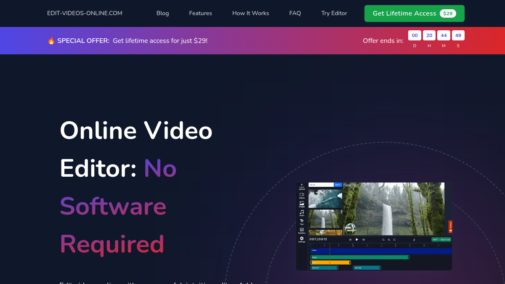Image resolution: width=505 pixels, height=284 pixels.
Task: Click the green Get Lifetime Access button
Action: click(415, 13)
